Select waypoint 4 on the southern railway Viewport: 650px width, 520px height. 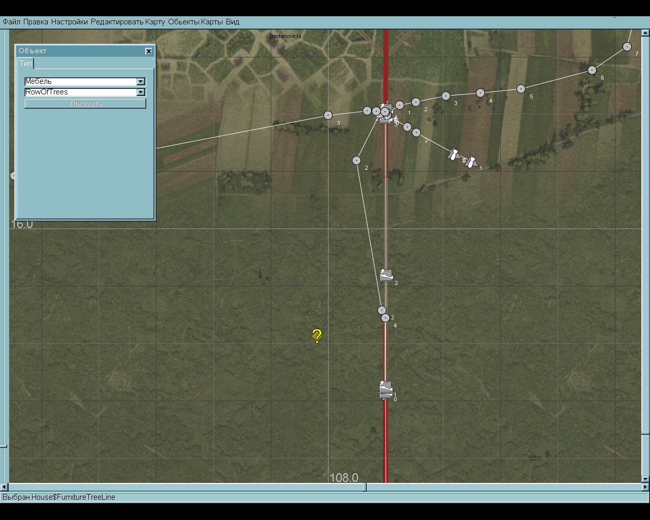pos(385,318)
